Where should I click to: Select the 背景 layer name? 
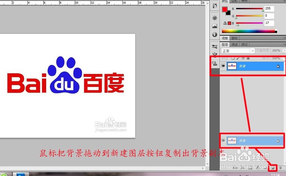coord(243,66)
